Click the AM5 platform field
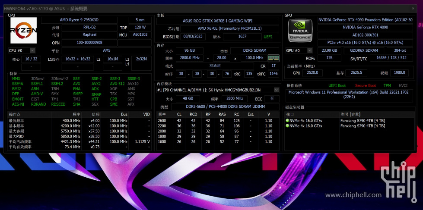The height and width of the screenshot is (210, 423). click(107, 50)
